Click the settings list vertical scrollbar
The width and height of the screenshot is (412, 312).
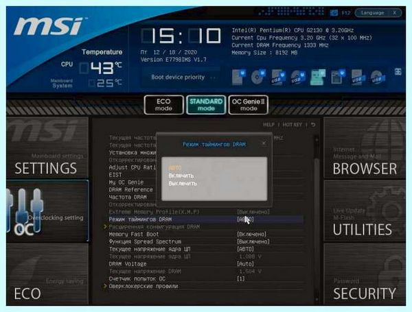[317, 218]
